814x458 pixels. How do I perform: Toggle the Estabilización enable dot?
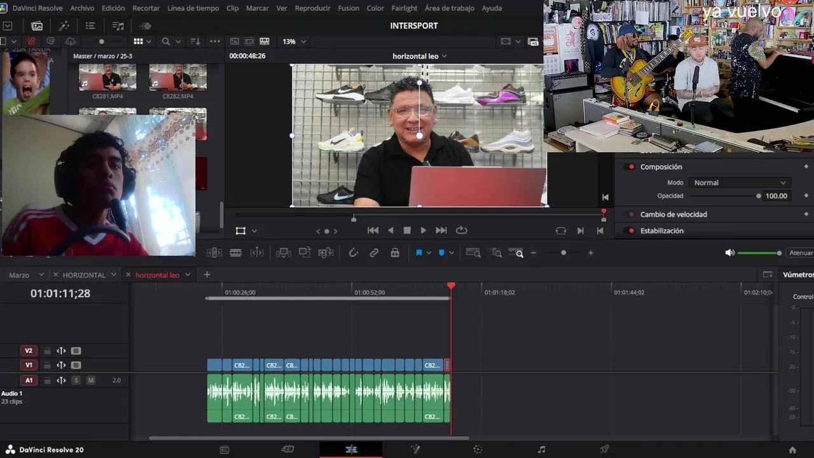[x=631, y=231]
